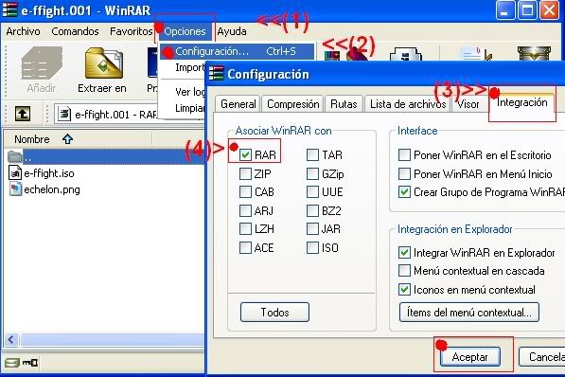Enable the ISO association checkbox
The height and width of the screenshot is (377, 565).
312,247
